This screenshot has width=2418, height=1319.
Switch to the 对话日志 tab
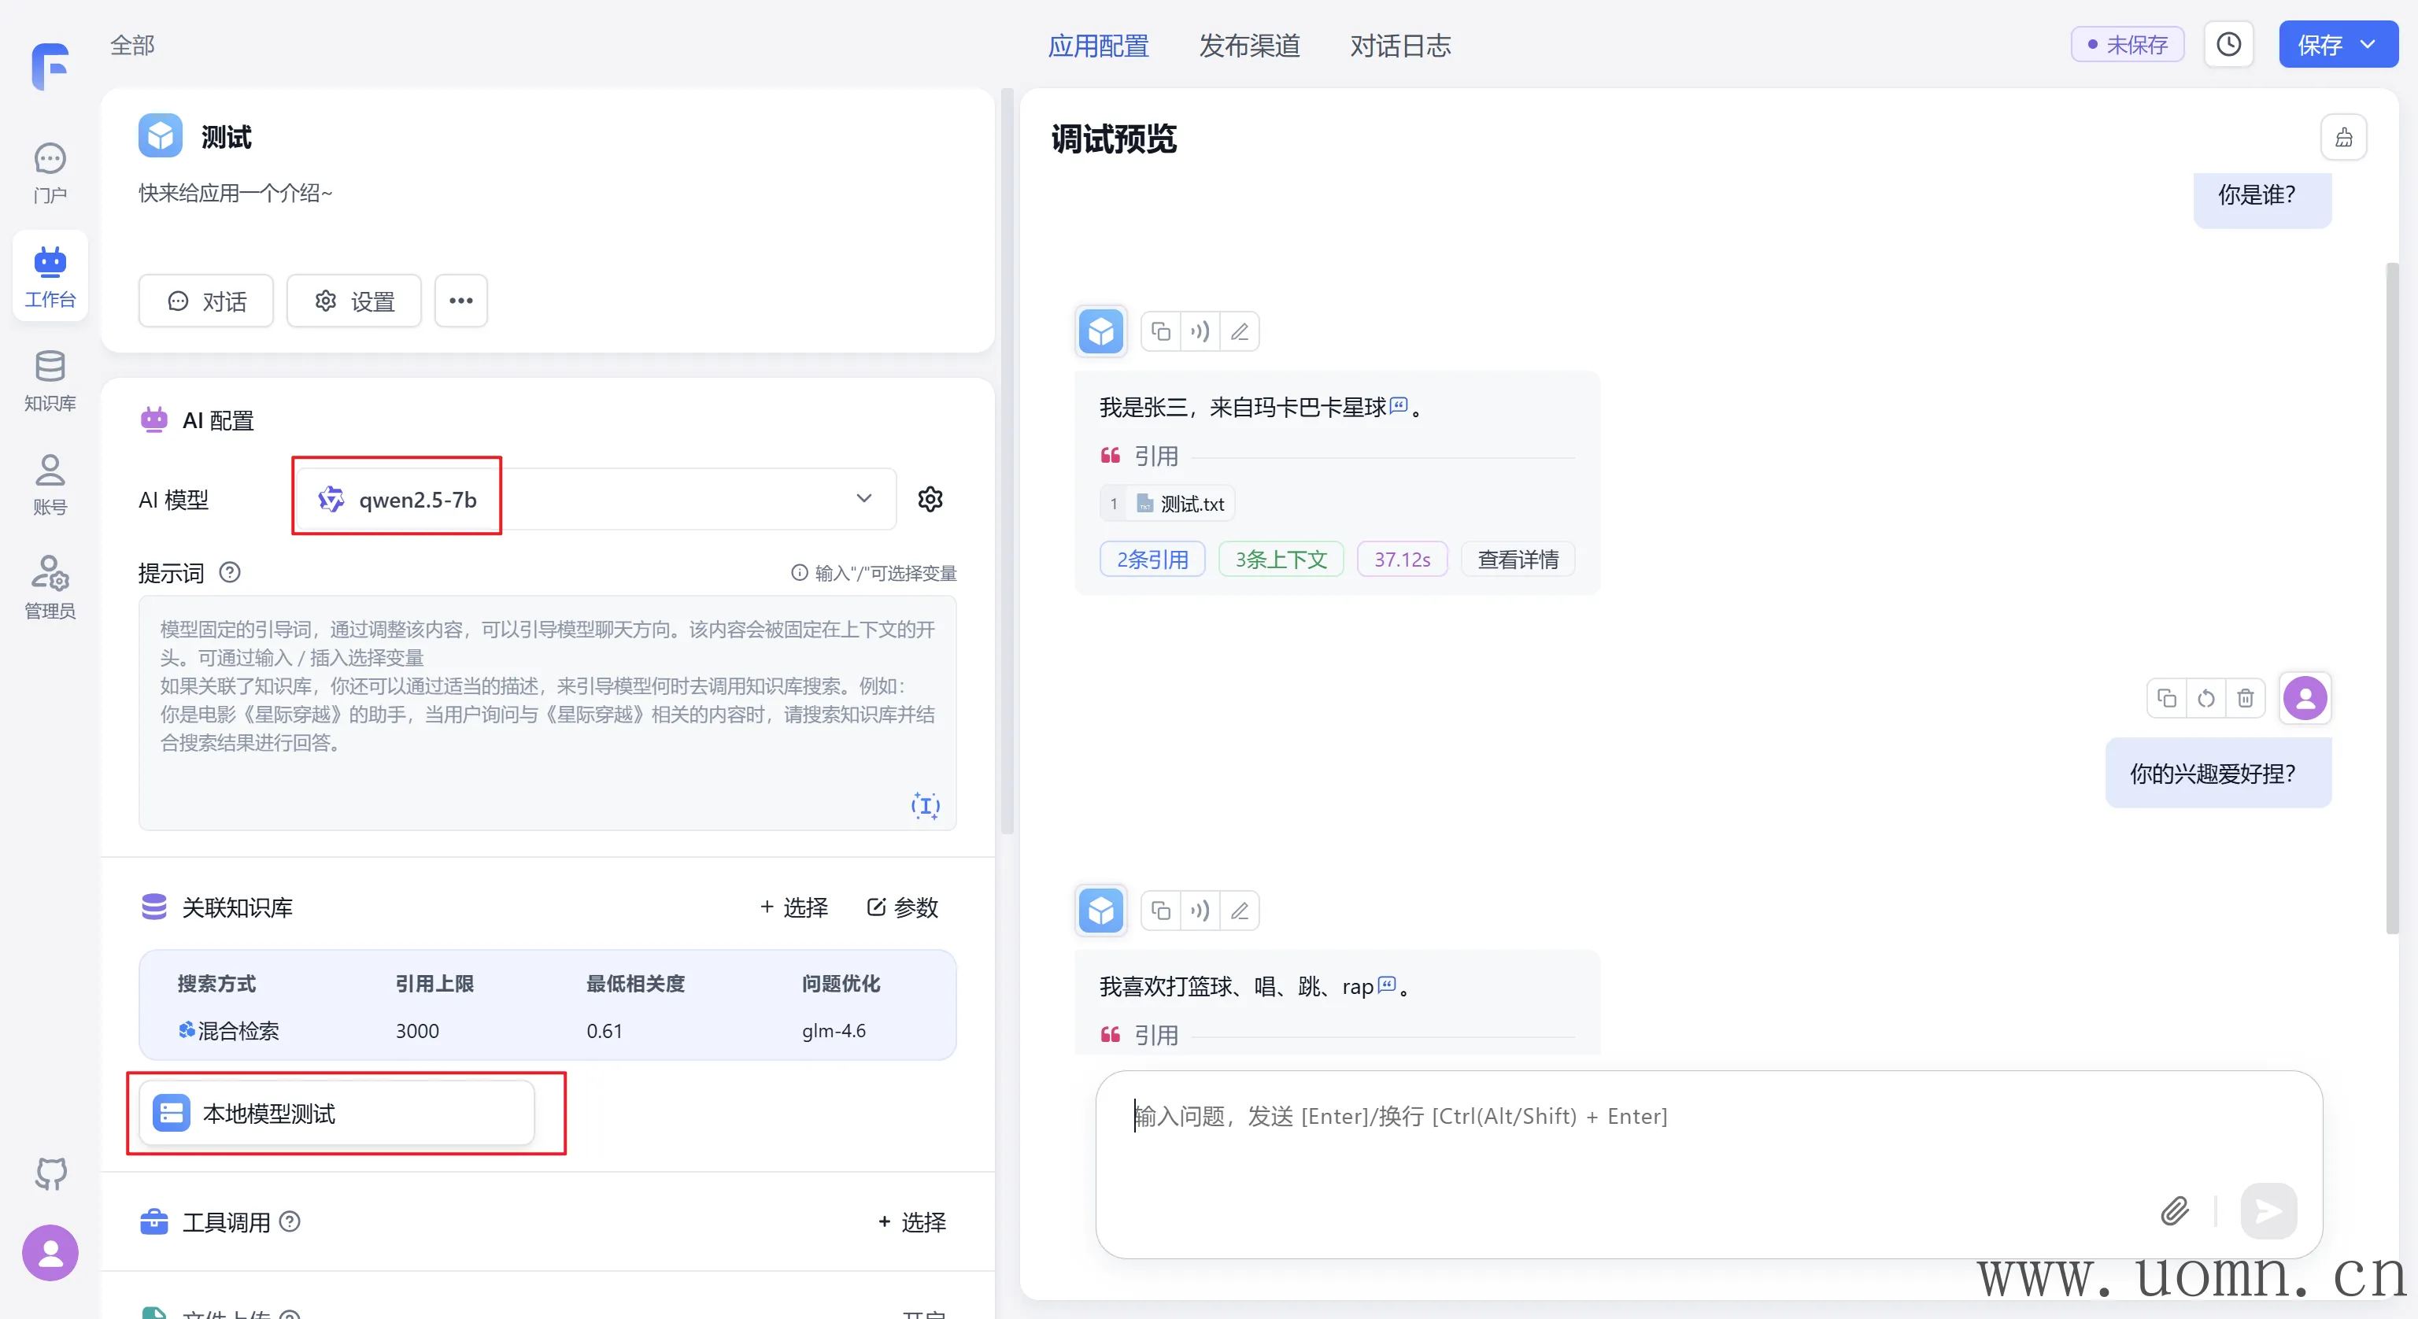(1399, 45)
